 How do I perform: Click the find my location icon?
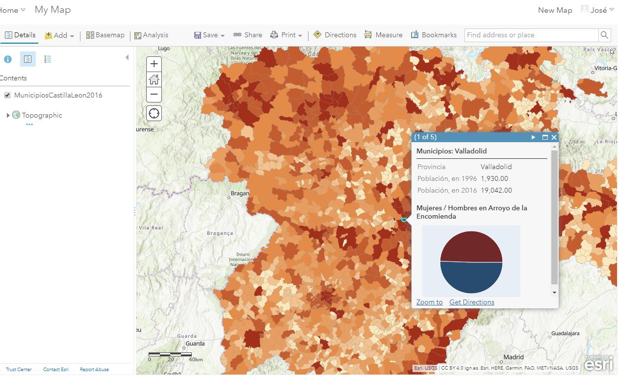(154, 114)
